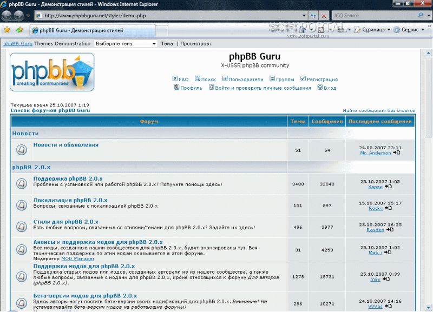Click the forum status icon for Локализация phpBB 2.0.x
The image size is (433, 312).
(x=21, y=205)
